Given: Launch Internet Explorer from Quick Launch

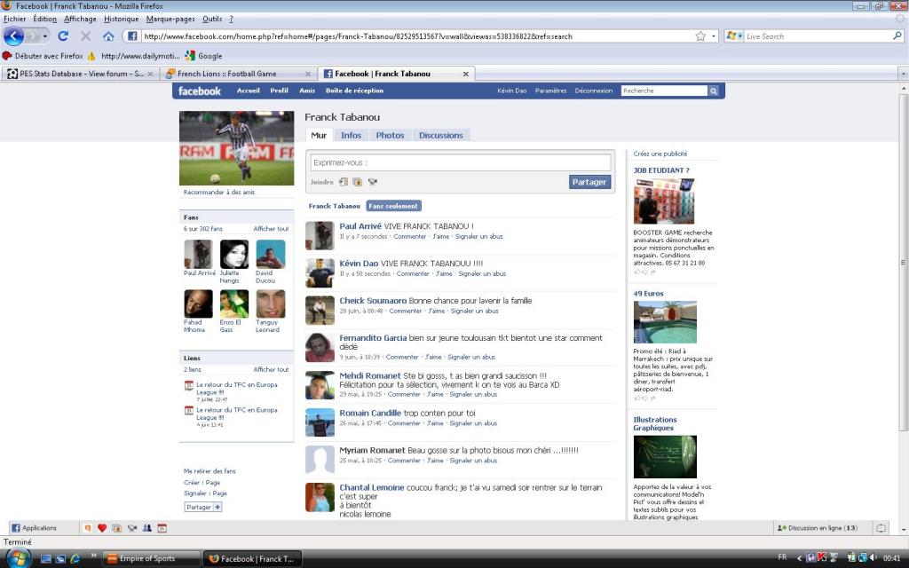Looking at the screenshot, I should click(x=75, y=559).
